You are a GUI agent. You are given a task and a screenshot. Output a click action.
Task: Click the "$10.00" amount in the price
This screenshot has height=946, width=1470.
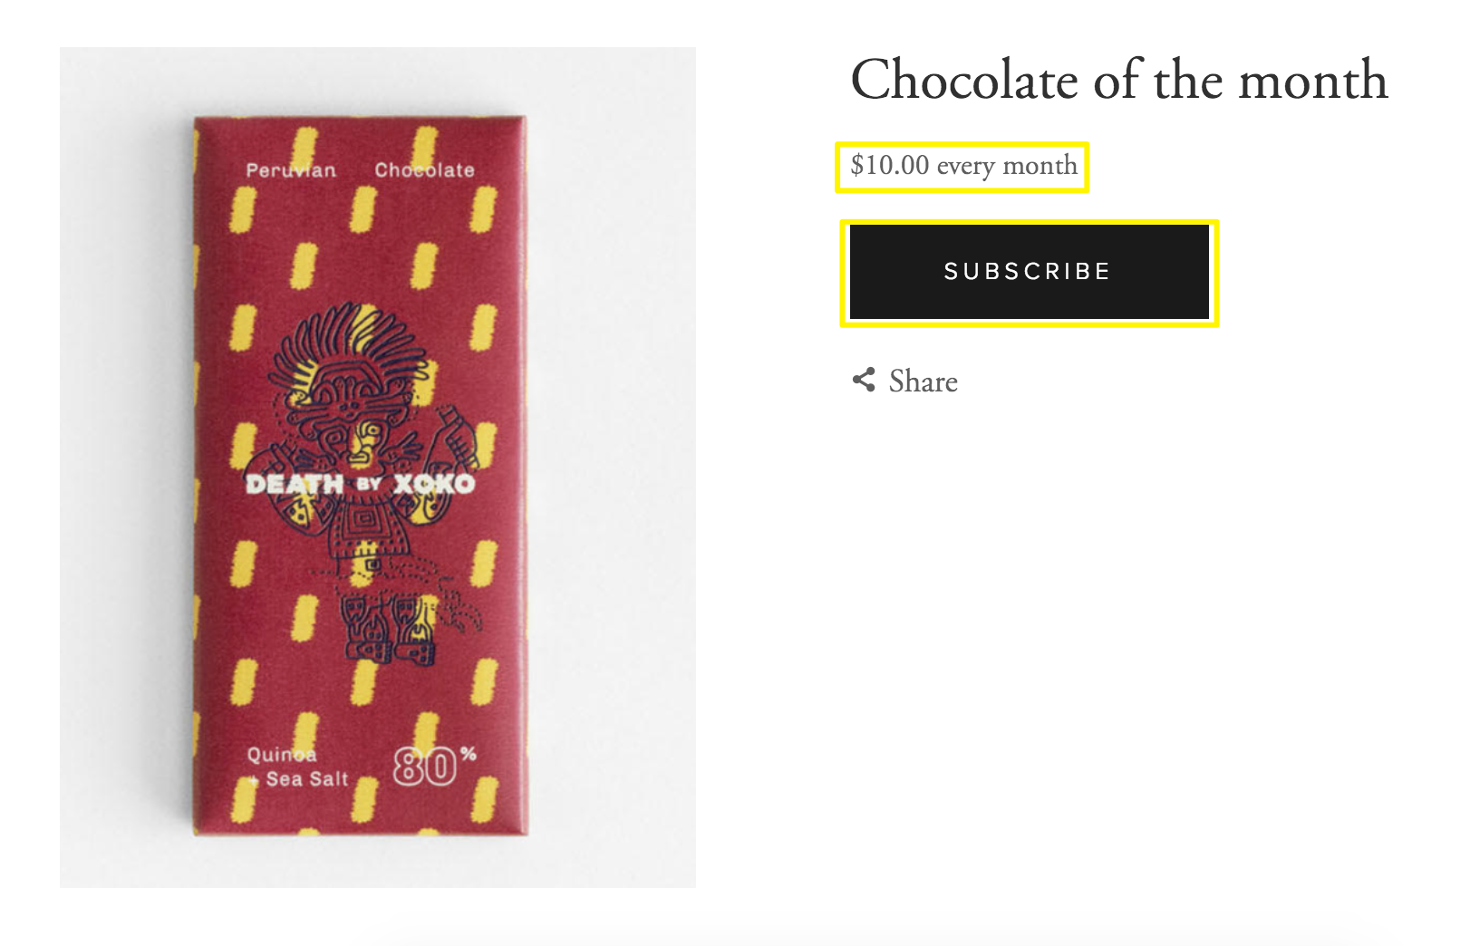890,166
